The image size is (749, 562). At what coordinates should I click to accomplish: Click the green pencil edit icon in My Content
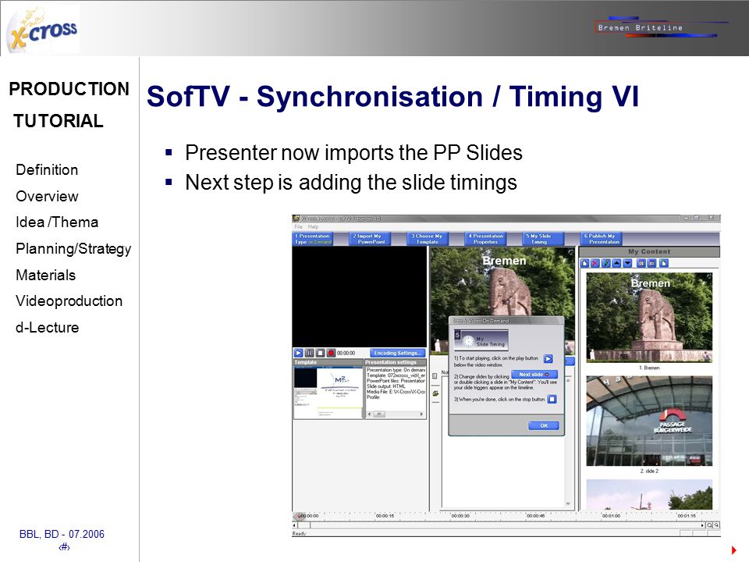606,263
